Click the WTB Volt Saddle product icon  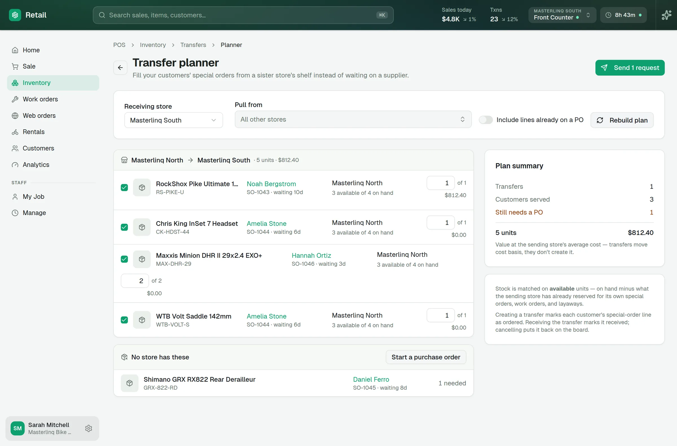pos(142,320)
